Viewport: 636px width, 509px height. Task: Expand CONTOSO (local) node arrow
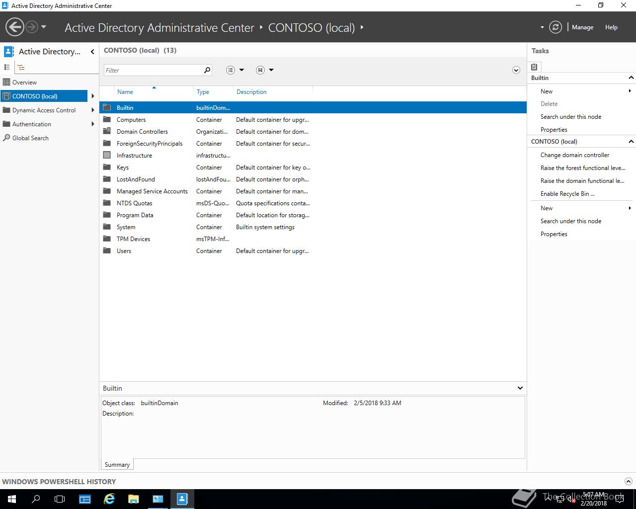click(92, 96)
